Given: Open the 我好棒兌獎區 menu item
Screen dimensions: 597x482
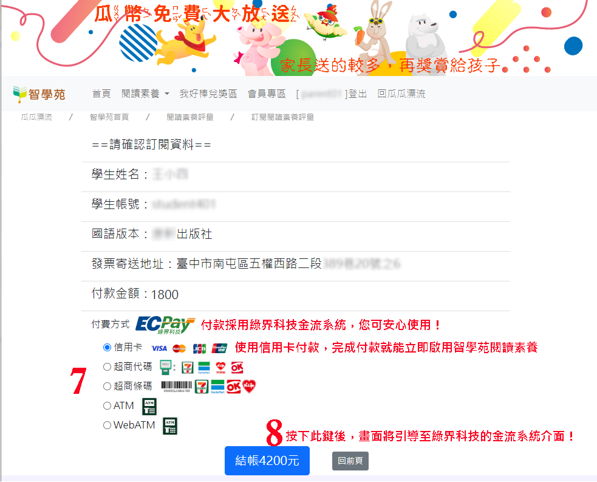Looking at the screenshot, I should (208, 94).
